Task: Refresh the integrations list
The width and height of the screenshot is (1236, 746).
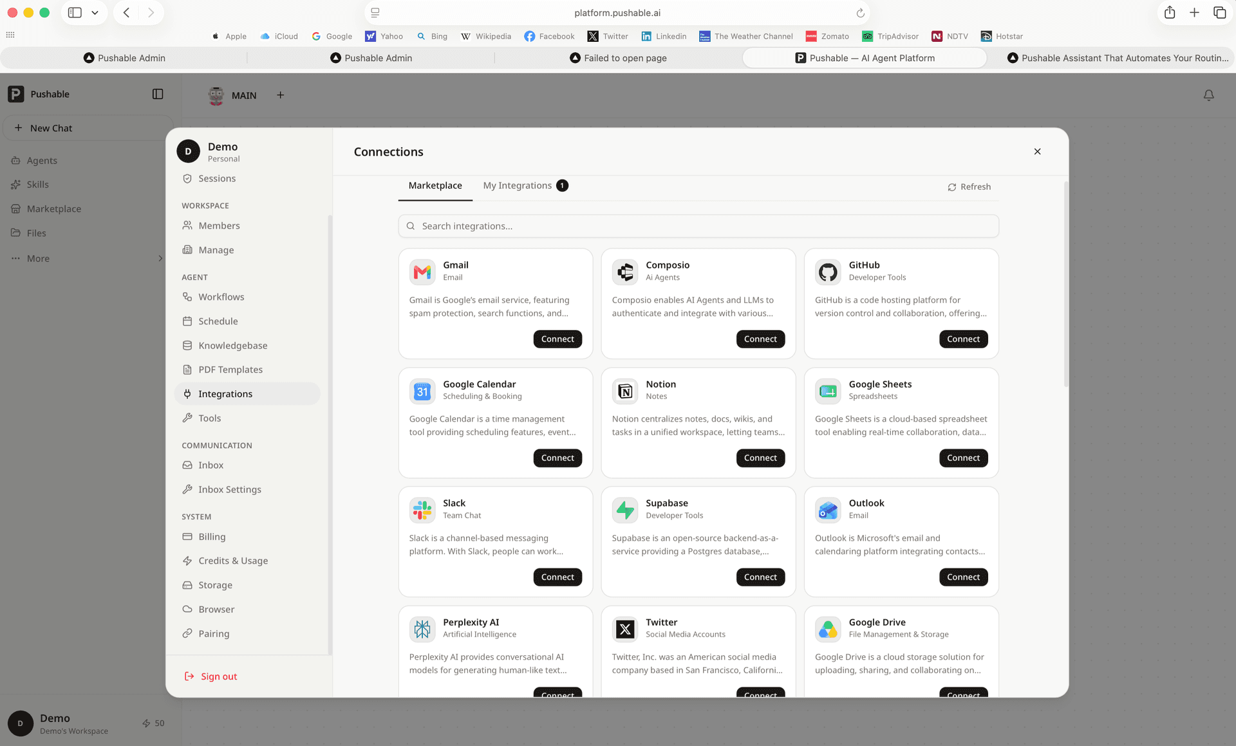Action: pyautogui.click(x=969, y=187)
